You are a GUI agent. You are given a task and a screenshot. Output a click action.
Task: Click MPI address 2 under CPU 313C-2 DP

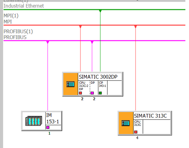pyautogui.click(x=82, y=99)
